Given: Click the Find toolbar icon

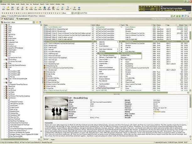Looking at the screenshot, I should point(58,8).
